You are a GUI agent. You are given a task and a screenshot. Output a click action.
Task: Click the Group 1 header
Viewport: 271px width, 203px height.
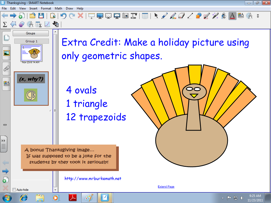31,41
